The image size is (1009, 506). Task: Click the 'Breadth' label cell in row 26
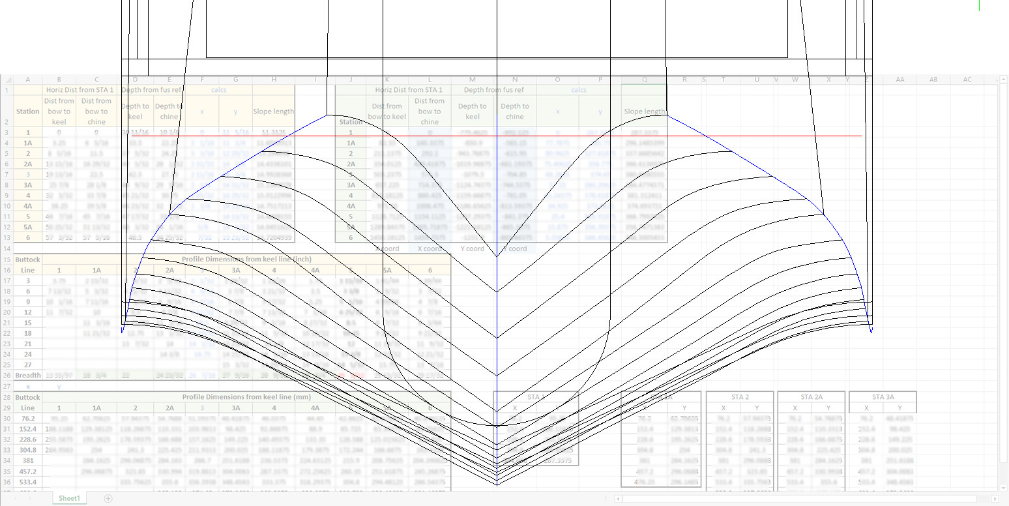(28, 376)
